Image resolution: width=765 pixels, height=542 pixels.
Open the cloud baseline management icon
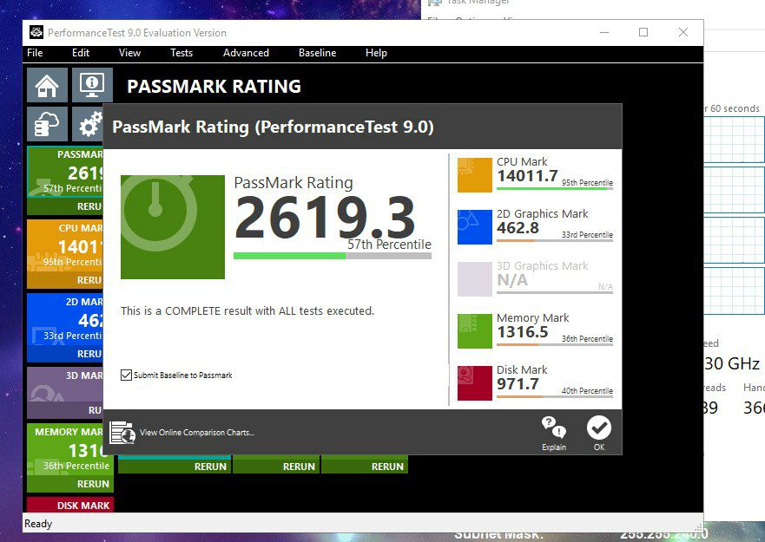47,124
